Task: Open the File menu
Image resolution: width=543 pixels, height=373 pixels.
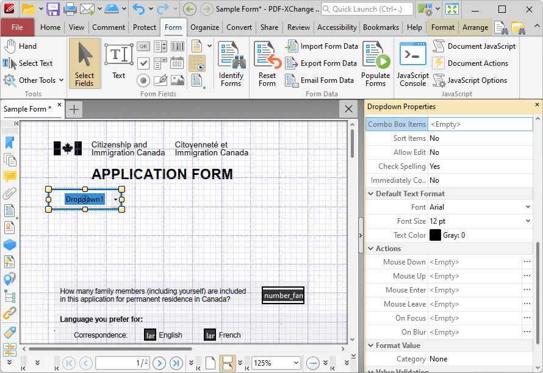Action: 17,27
